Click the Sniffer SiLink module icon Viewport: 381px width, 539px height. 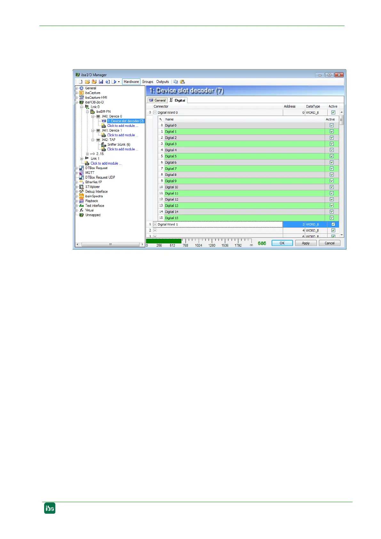coord(104,144)
